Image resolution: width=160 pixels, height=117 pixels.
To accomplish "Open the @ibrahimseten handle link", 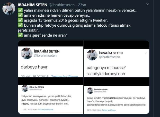I will 62,5.
